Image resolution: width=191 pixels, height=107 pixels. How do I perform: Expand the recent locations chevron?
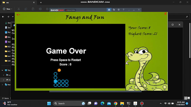(13, 17)
